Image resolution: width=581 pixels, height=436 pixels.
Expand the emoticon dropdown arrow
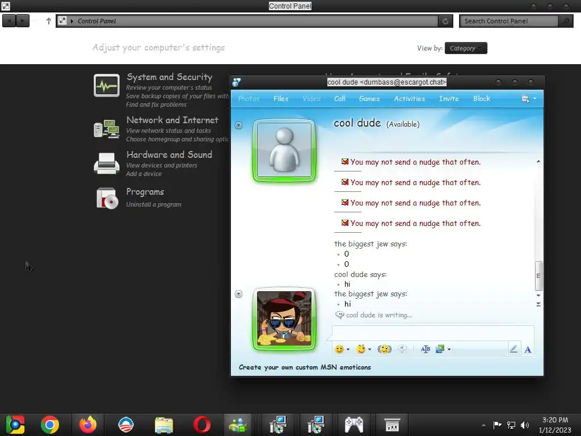coord(348,349)
